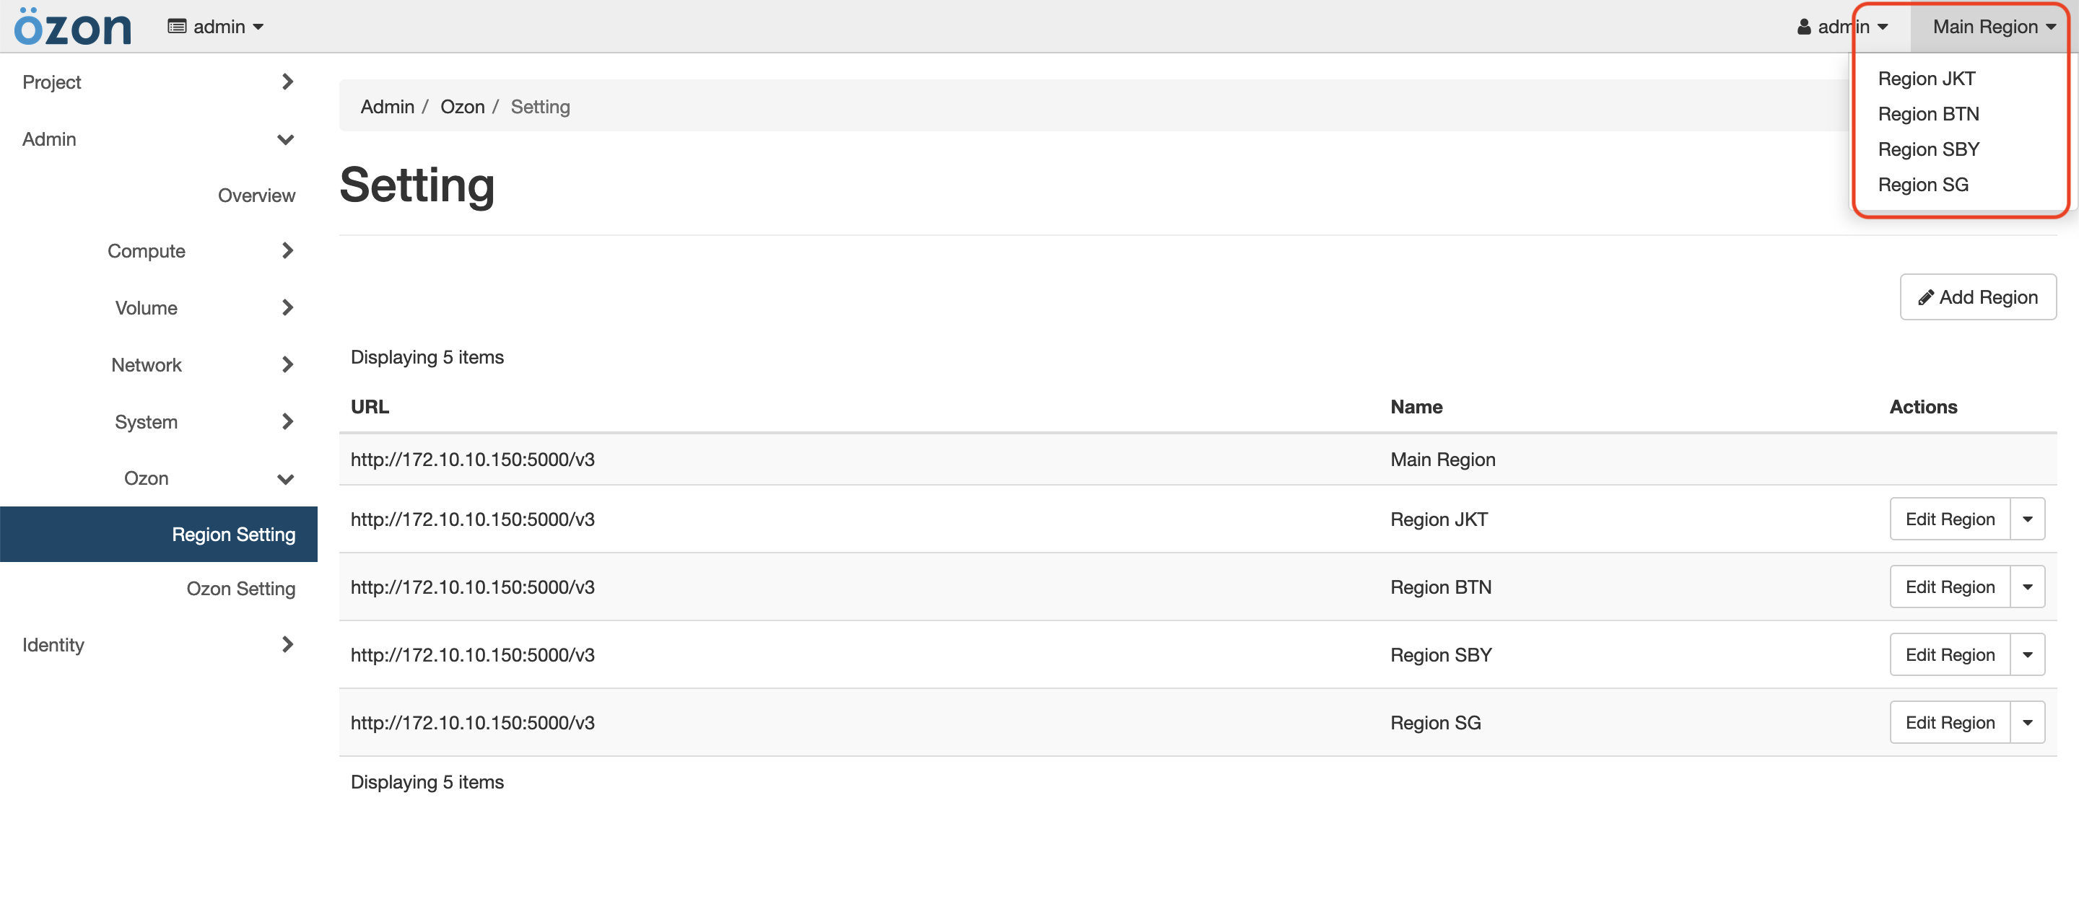Click the URL in Region SBY row
Image resolution: width=2079 pixels, height=922 pixels.
coord(472,654)
